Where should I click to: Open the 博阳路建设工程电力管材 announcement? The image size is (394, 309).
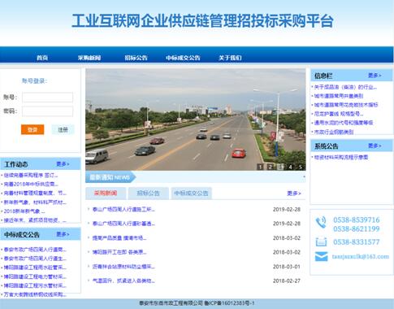point(35,276)
